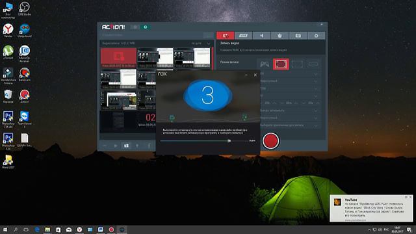This screenshot has width=416, height=234.
Task: Launch Microsoft Edge from the taskbar
Action: 37,229
